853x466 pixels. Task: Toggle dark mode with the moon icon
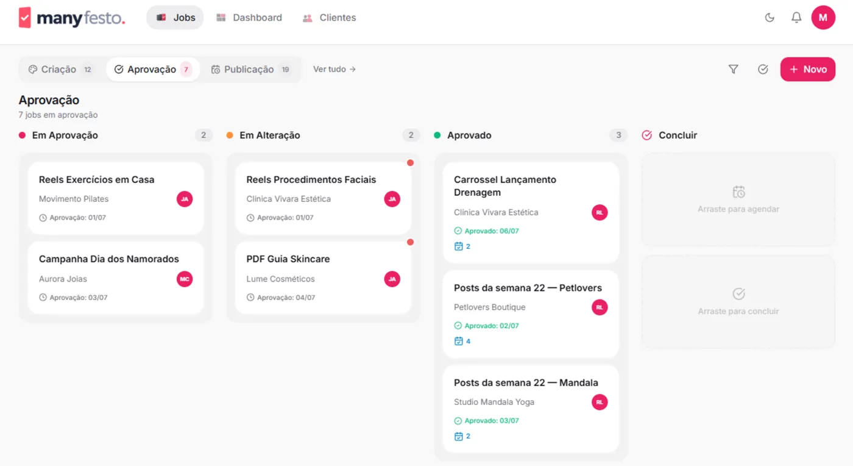coord(770,18)
